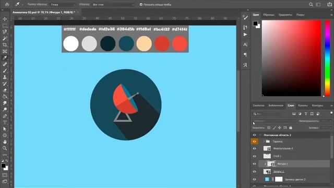Viewport: 334px width, 188px height.
Task: Open the Paragraph panel icon
Action: [245, 55]
